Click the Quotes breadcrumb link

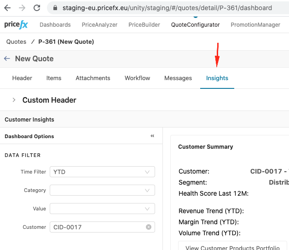(x=16, y=42)
